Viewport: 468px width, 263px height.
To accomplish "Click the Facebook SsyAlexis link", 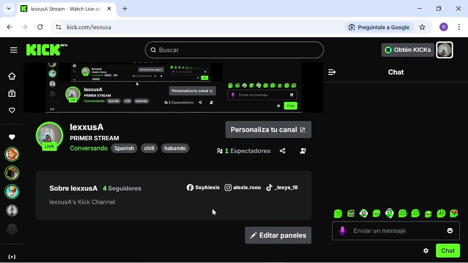I will click(203, 187).
